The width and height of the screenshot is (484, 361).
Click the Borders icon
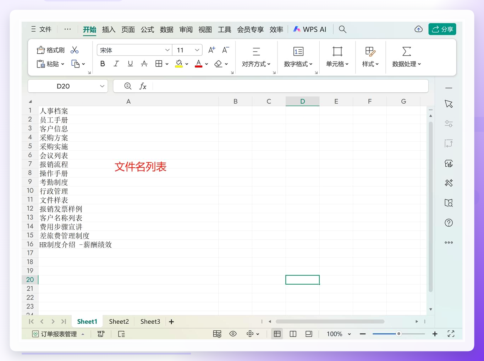(x=159, y=64)
